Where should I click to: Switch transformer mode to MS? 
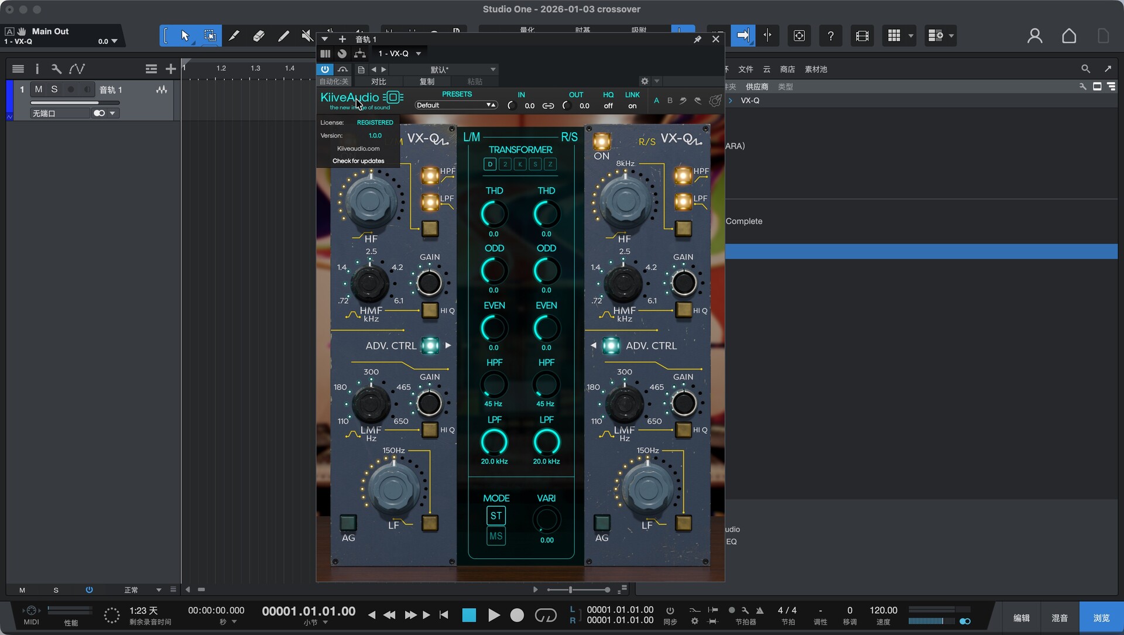(x=496, y=536)
